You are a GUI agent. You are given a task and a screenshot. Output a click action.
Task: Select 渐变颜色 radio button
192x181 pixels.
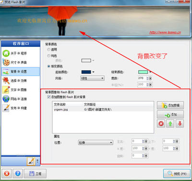(x=49, y=66)
